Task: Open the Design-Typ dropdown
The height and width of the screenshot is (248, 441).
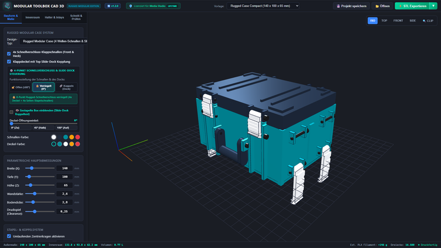Action: point(53,41)
